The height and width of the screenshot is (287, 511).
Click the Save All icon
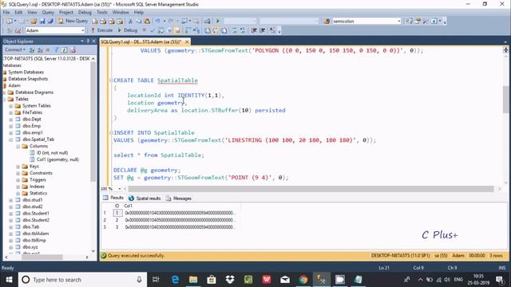click(50, 22)
